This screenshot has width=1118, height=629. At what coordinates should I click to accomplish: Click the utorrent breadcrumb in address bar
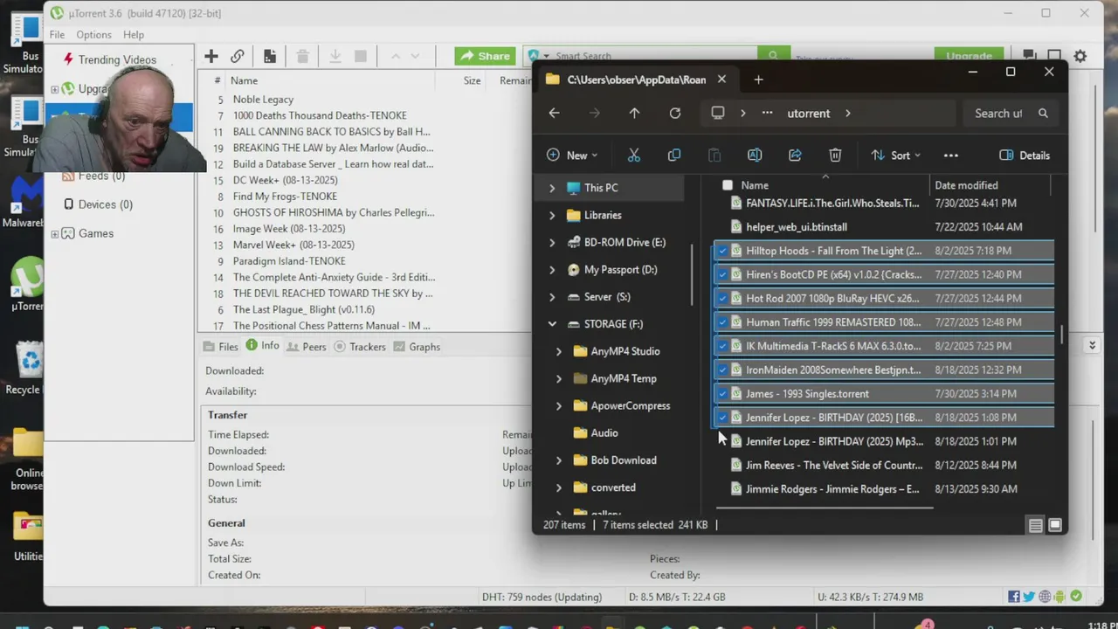(809, 114)
